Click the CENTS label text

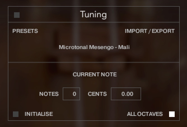[x=97, y=94]
